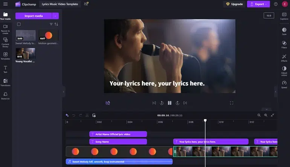Open the cloud sync status icon
This screenshot has width=290, height=167.
(86, 4)
